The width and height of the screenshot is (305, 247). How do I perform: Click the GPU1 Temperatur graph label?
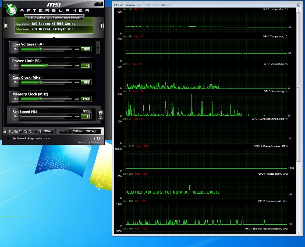click(x=275, y=9)
